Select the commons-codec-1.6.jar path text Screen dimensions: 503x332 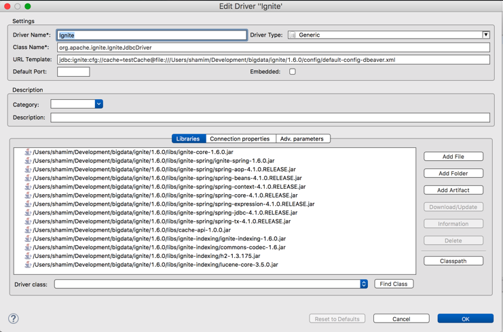[159, 247]
